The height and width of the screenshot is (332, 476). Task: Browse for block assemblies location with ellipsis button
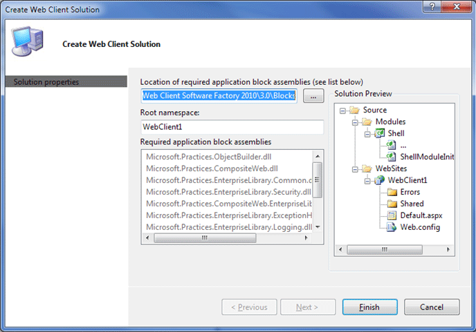coord(313,96)
